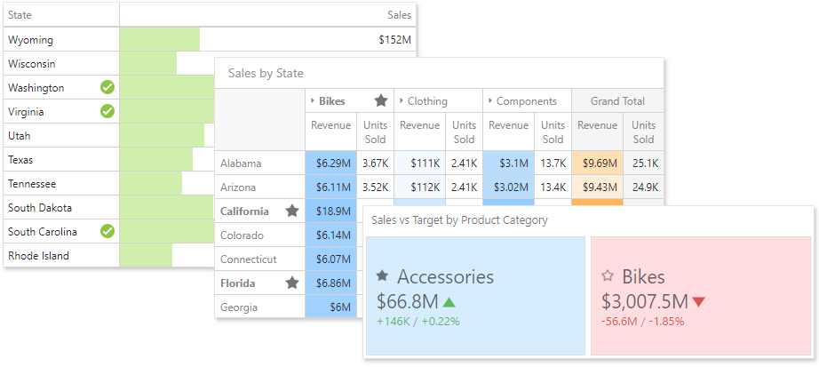Click the green checkmark in South Carolina row
This screenshot has height=367, width=819.
(x=107, y=232)
